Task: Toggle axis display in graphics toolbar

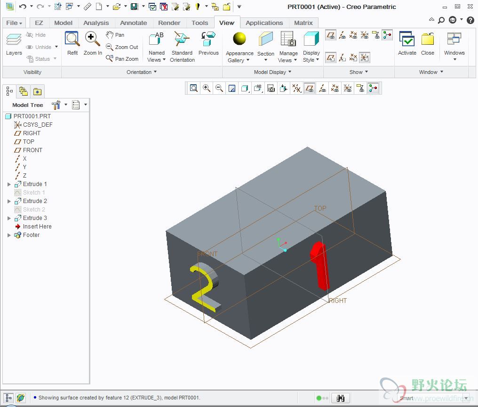Action: pyautogui.click(x=322, y=88)
